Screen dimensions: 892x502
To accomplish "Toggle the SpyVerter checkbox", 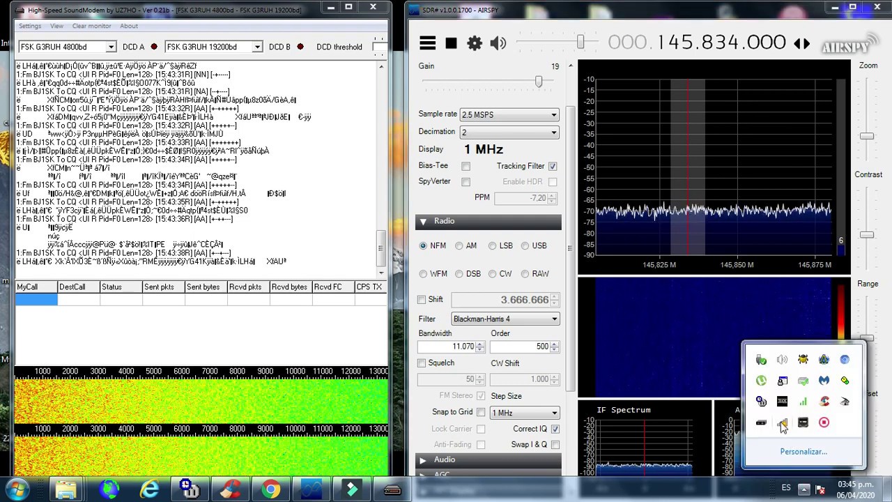I will pos(466,182).
